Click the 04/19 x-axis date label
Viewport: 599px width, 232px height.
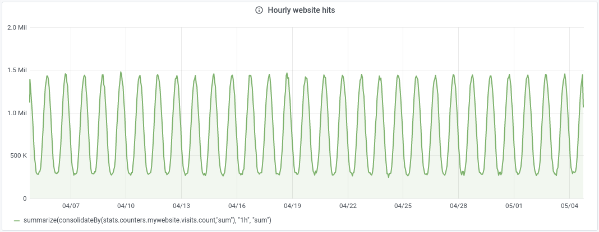(x=293, y=206)
